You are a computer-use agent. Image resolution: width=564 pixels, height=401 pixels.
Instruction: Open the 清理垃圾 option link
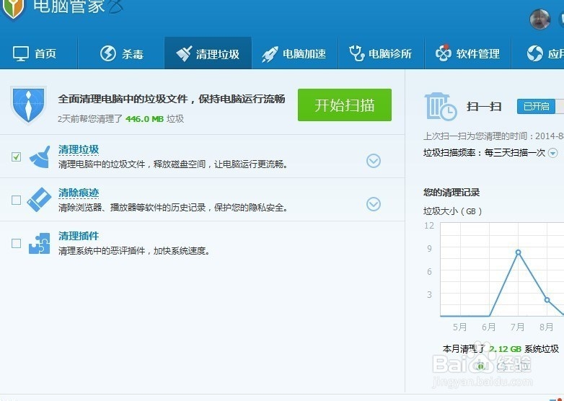tap(79, 149)
